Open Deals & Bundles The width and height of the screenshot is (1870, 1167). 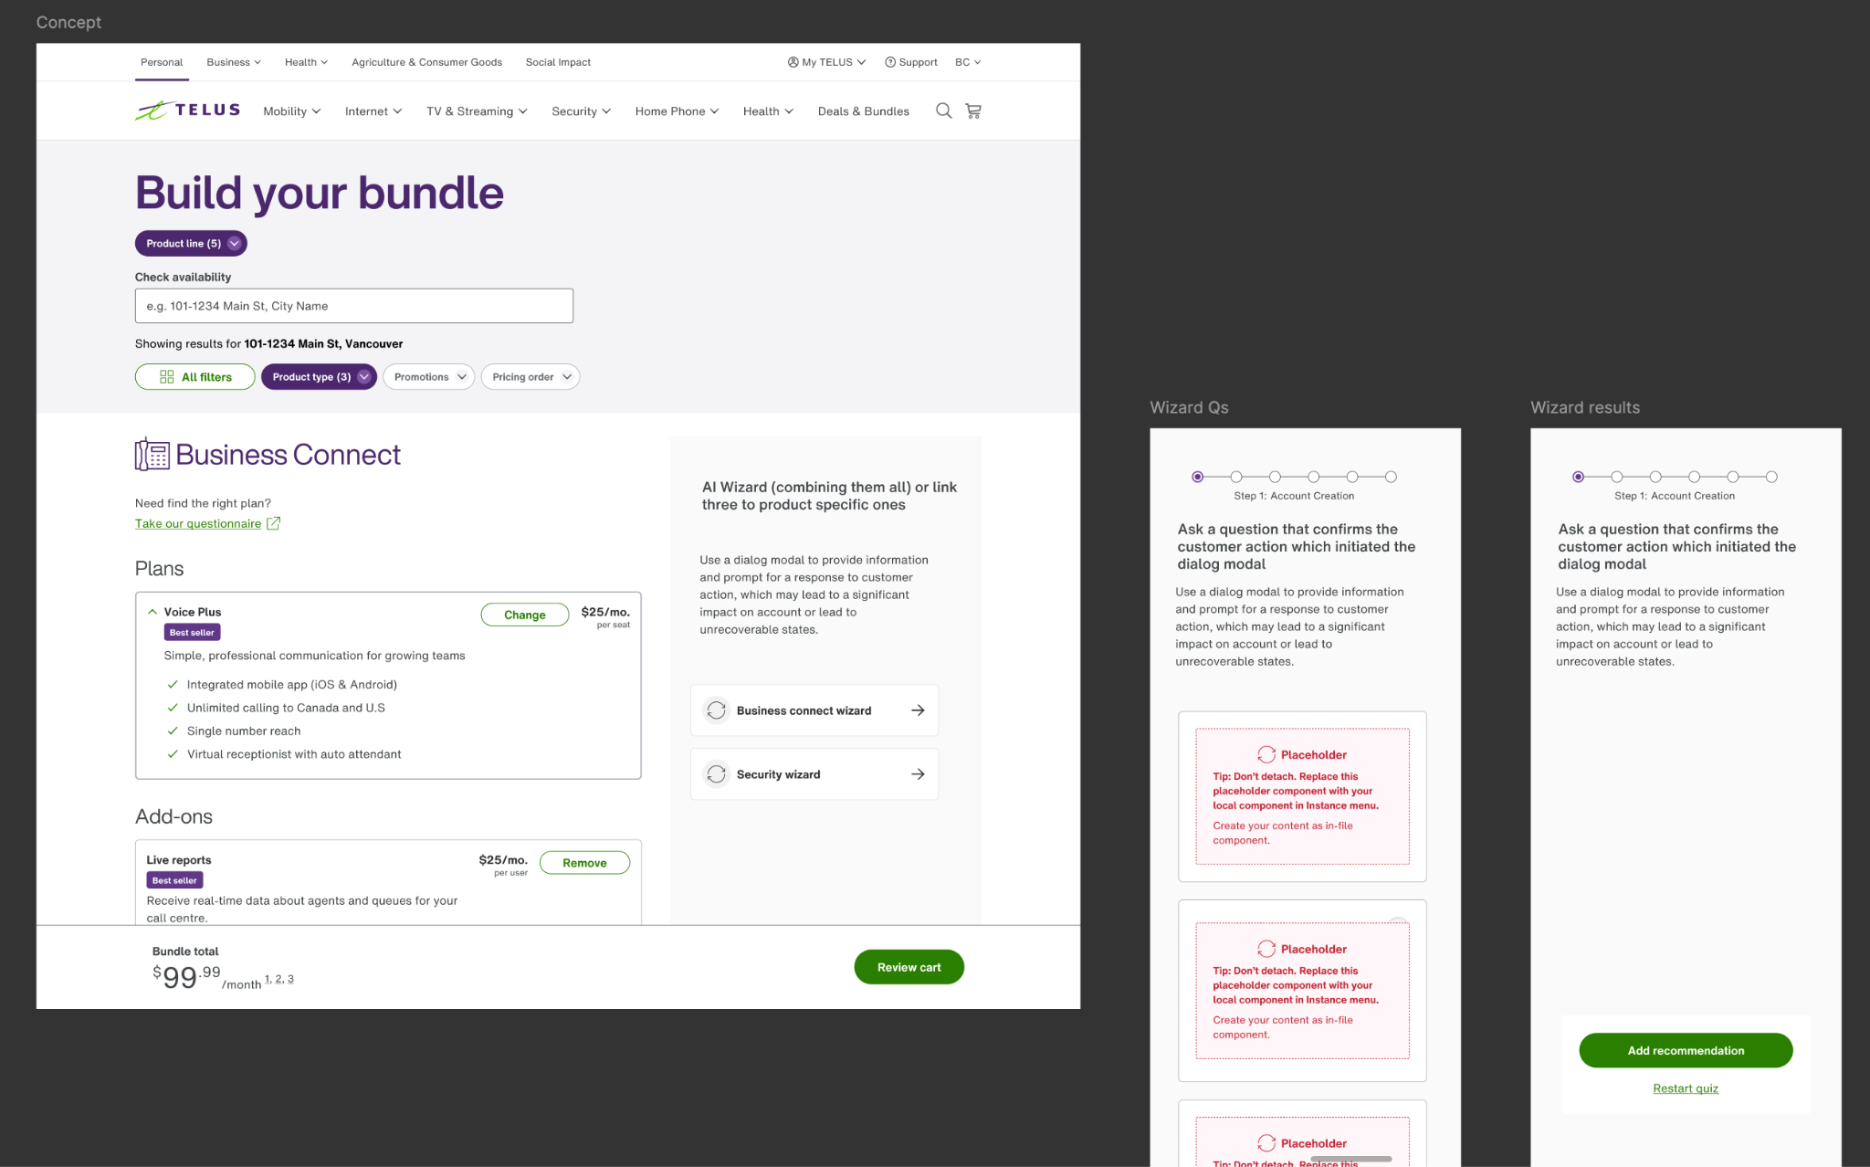[863, 111]
